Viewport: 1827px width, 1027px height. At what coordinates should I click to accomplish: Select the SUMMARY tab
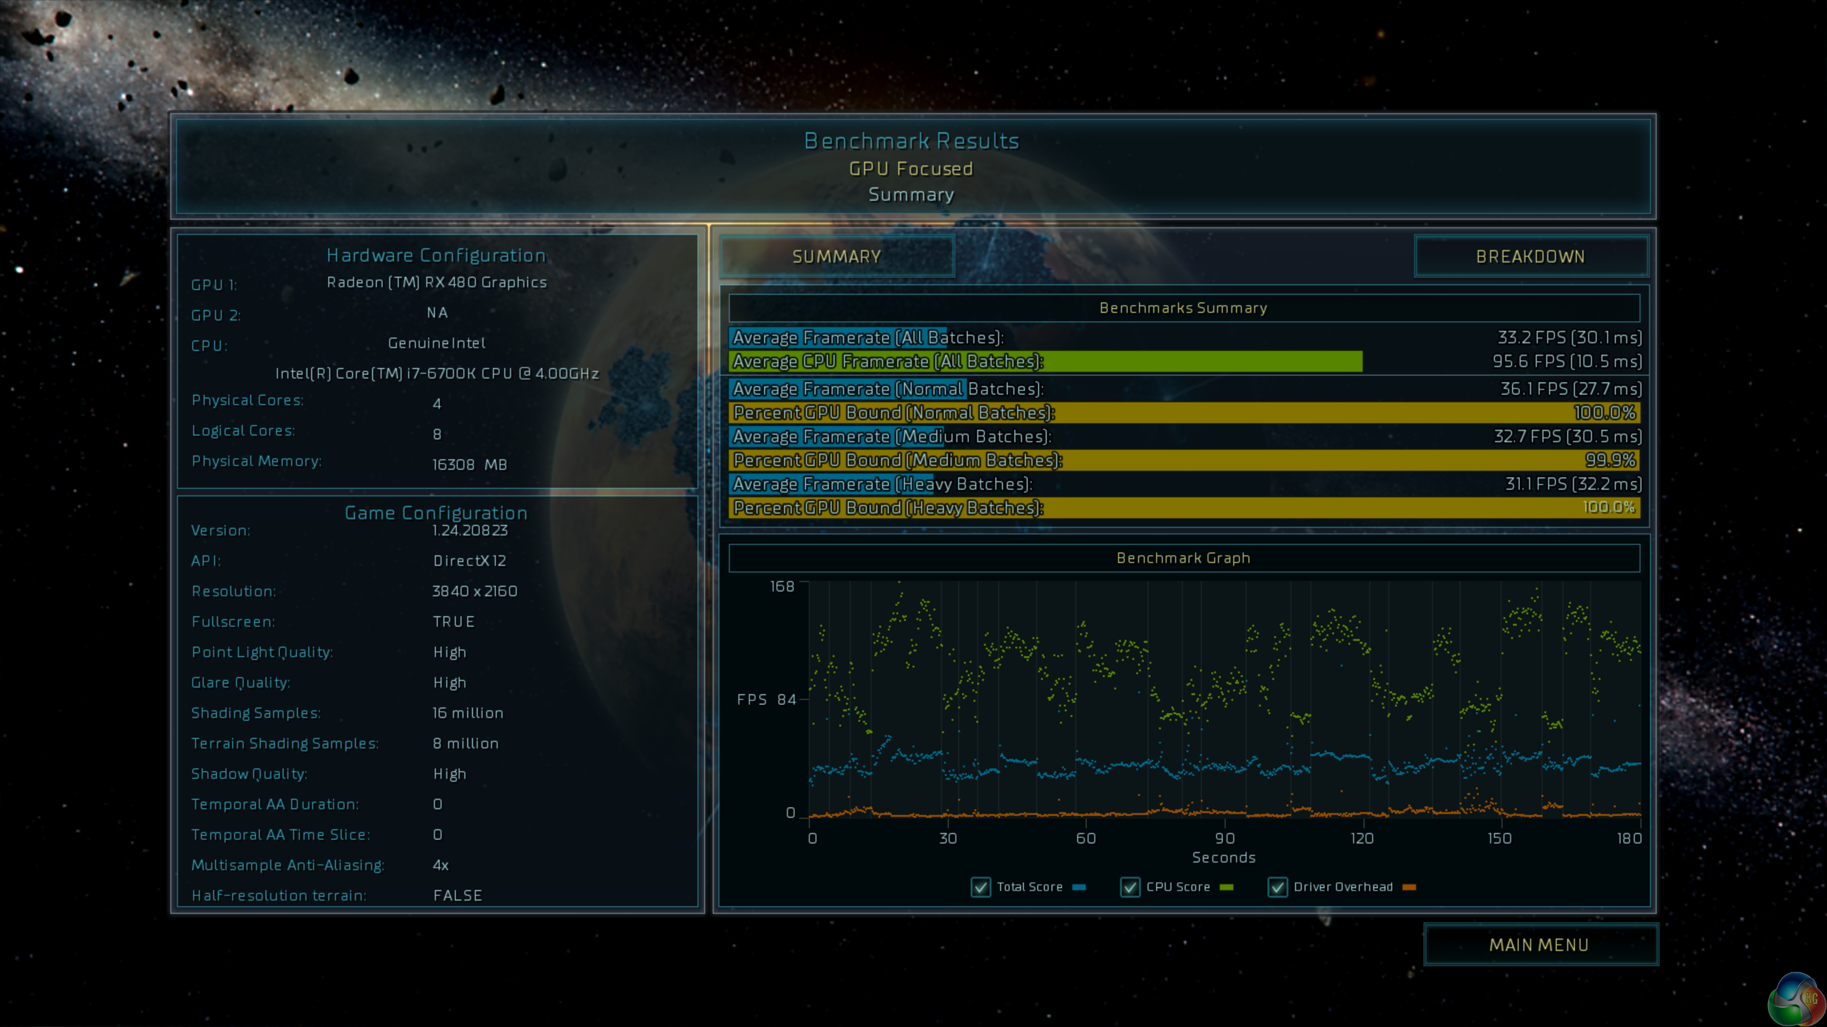(x=837, y=257)
